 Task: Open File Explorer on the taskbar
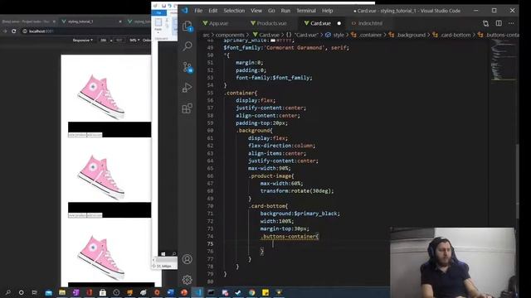point(62,292)
